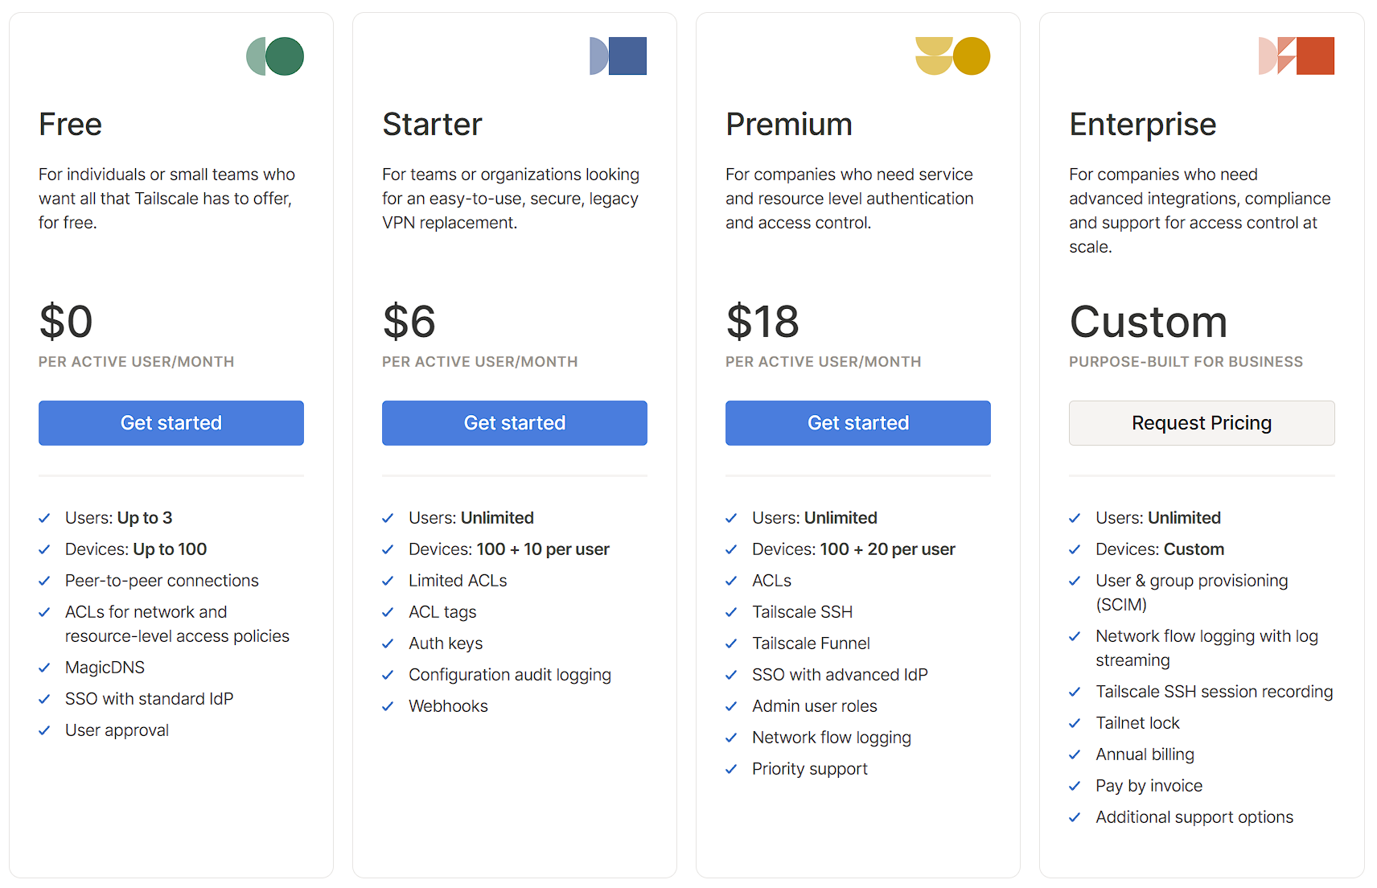Click the Network flow logging feature entry
Screen dimensions: 1377x888
coord(831,738)
